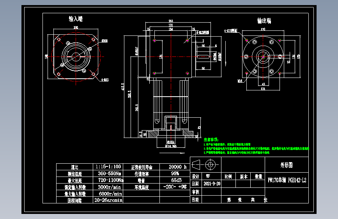
Task: Click the 输出端 view title
Action: click(x=264, y=21)
